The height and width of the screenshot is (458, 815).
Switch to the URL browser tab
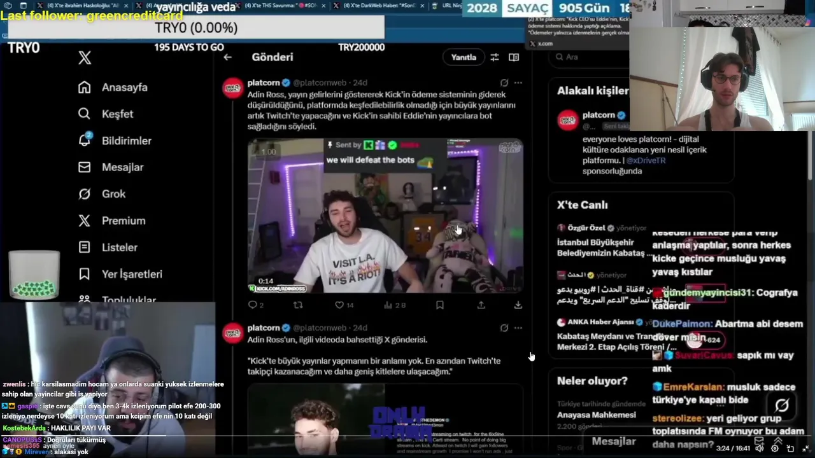pyautogui.click(x=446, y=6)
